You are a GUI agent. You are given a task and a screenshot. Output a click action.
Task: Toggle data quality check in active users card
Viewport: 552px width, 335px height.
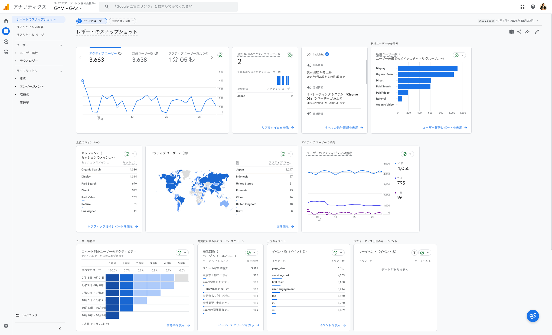coord(221,55)
